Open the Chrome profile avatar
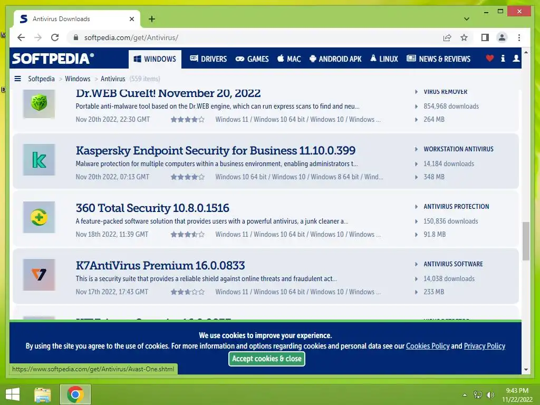This screenshot has width=540, height=405. (502, 37)
